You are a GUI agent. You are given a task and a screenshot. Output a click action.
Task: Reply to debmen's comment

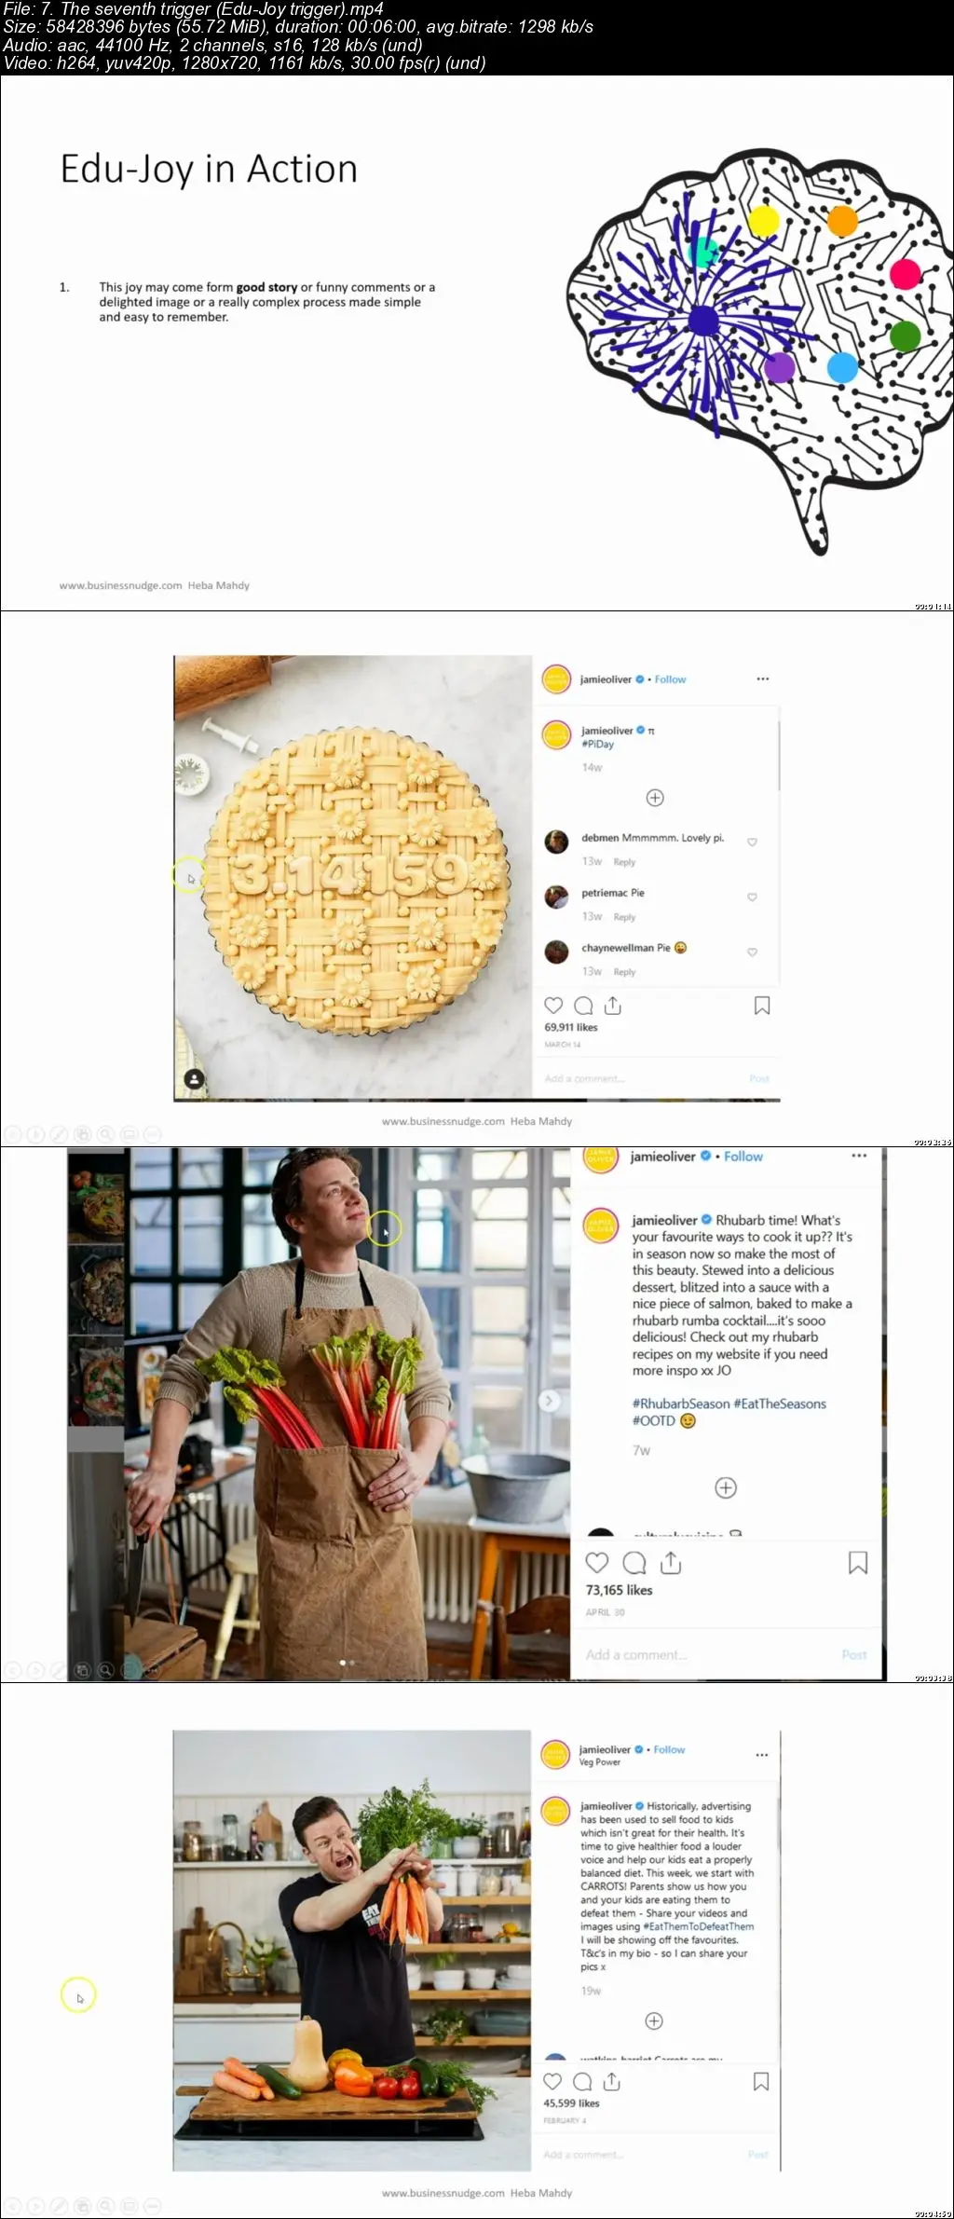(624, 862)
